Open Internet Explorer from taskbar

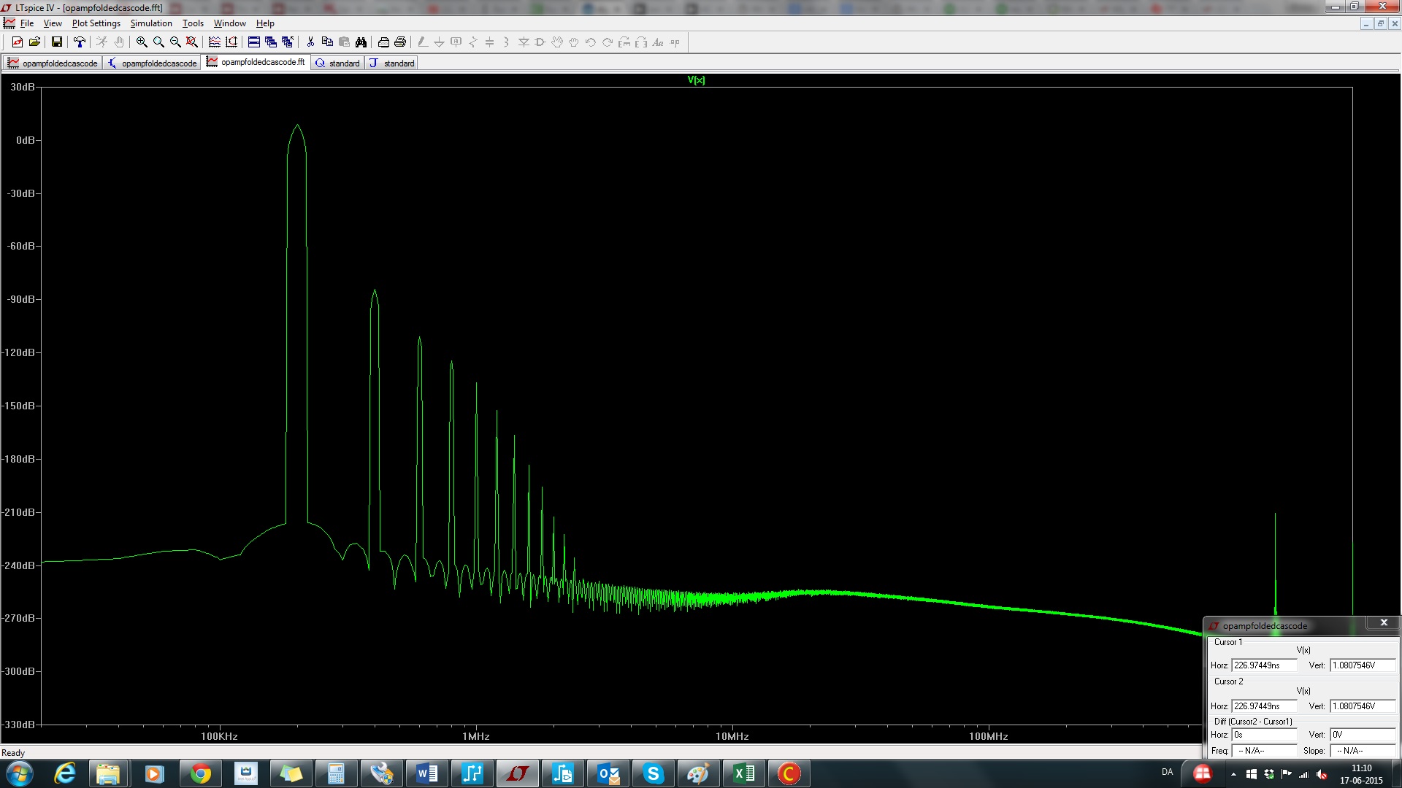click(x=66, y=773)
